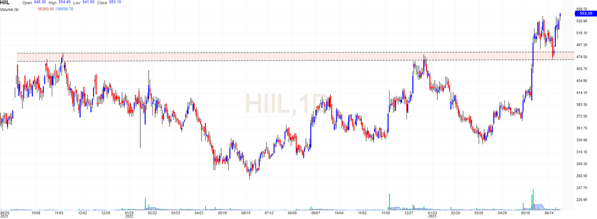597x219 pixels.
Task: Click the 476.50 price axis label
Action: pyautogui.click(x=582, y=57)
